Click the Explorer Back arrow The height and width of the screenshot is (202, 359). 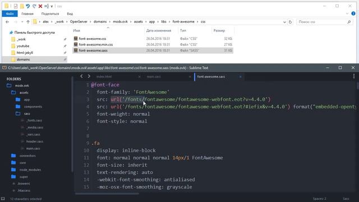(x=7, y=22)
